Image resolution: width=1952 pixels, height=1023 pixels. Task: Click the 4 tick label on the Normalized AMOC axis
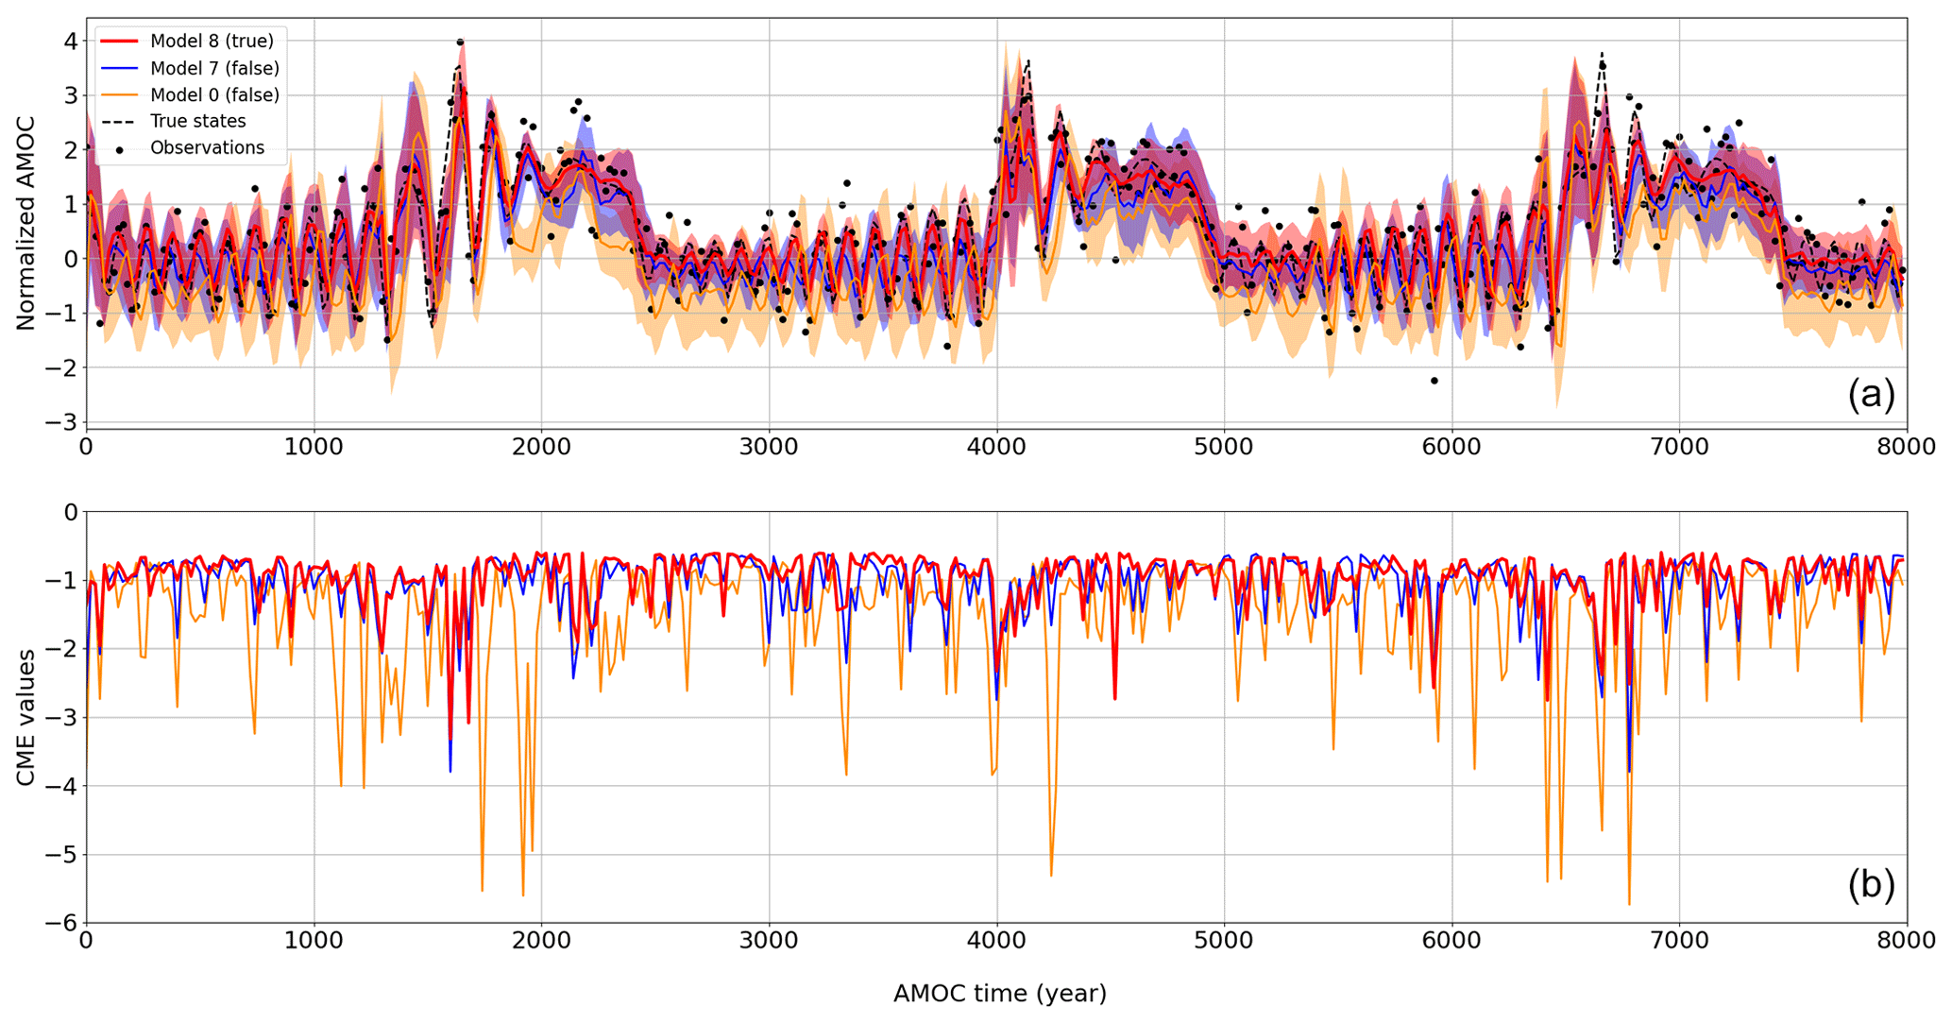(71, 41)
